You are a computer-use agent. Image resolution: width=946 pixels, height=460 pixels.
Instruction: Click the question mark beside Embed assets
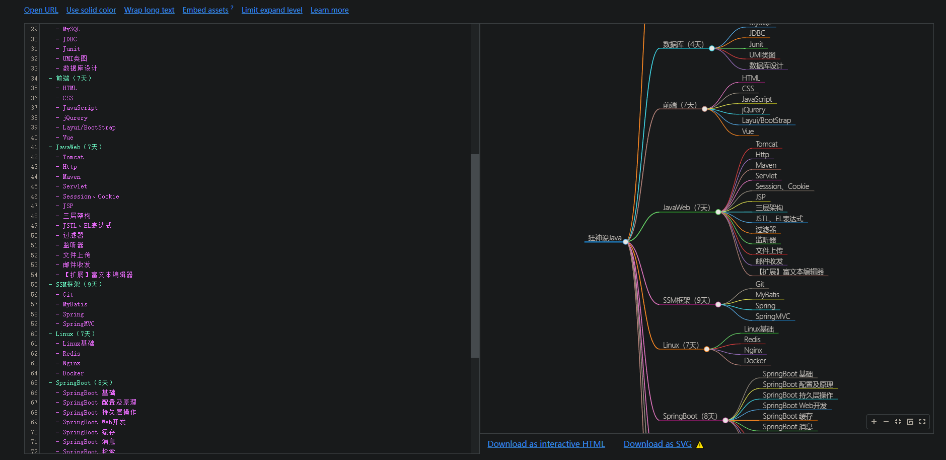click(232, 8)
